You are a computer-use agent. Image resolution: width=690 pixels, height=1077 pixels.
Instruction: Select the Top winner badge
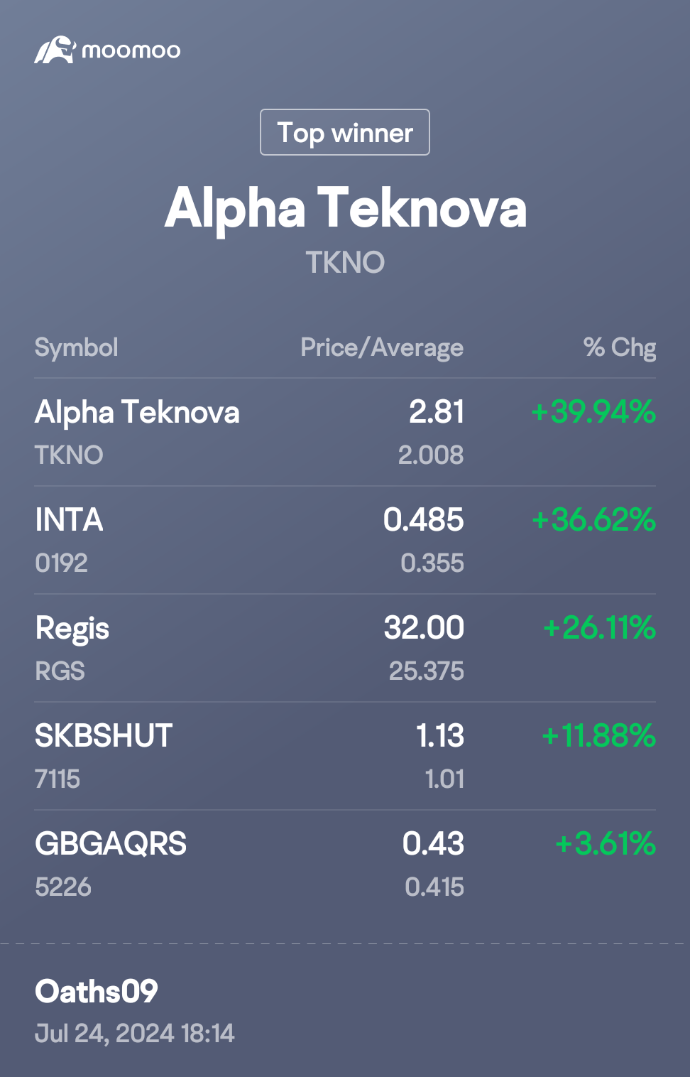point(345,132)
